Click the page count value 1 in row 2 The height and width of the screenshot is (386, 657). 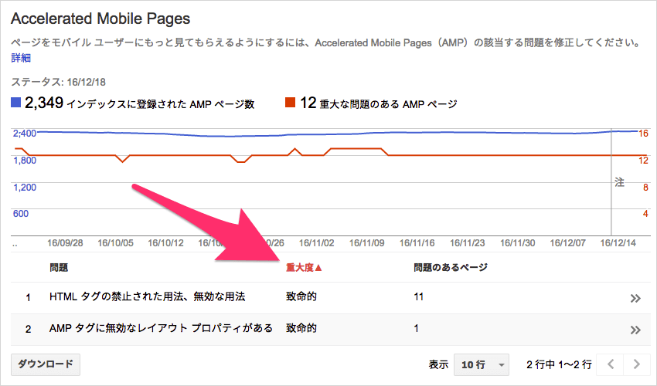coord(416,328)
